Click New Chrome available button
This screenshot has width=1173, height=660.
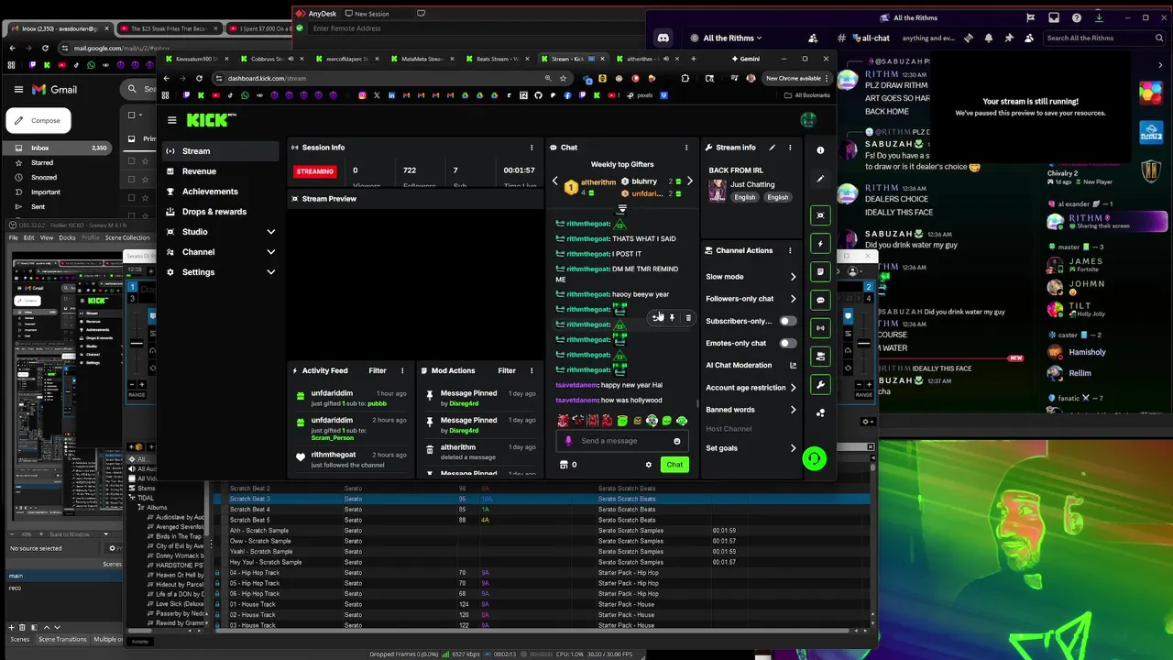click(x=795, y=79)
